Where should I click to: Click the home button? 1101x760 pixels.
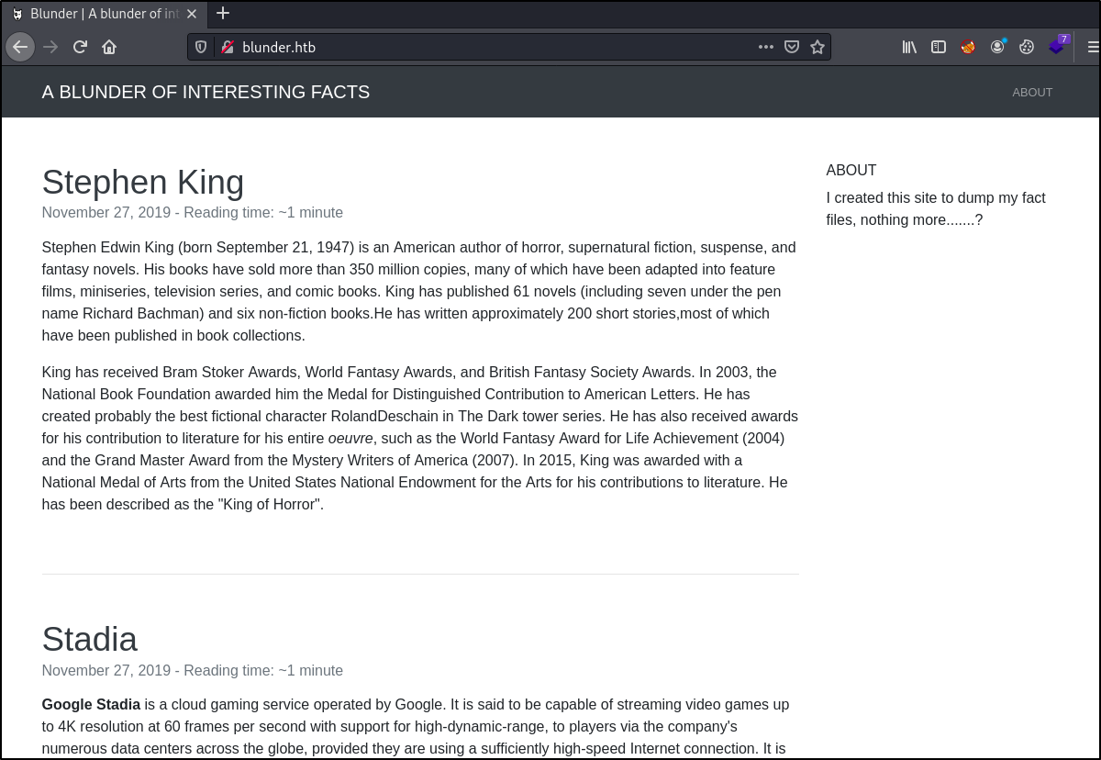109,47
